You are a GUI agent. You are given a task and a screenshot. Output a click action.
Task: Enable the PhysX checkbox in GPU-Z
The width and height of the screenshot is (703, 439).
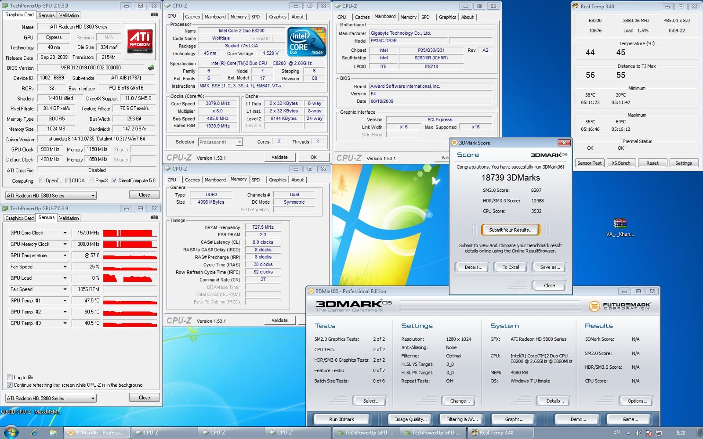[91, 180]
